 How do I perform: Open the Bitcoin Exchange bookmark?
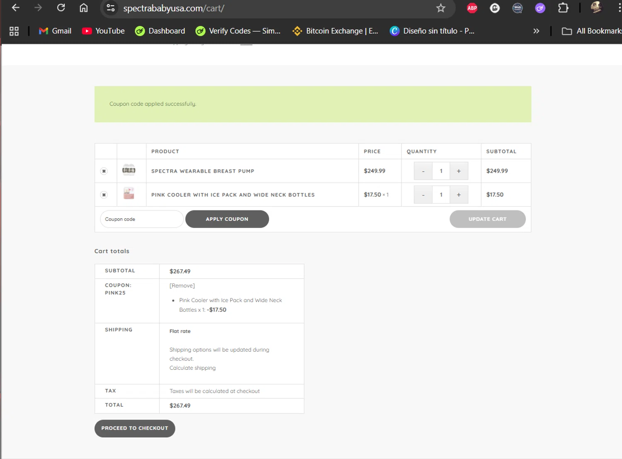335,31
